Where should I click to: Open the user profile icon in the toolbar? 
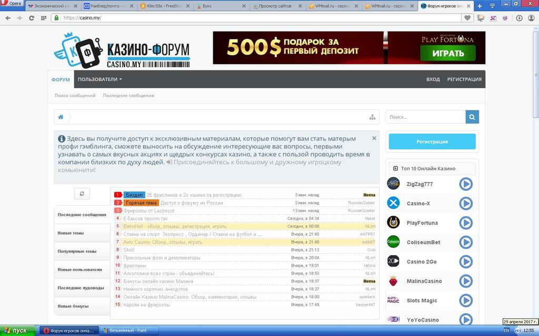[531, 18]
